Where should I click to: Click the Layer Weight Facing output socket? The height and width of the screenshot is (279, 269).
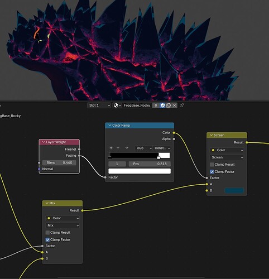pos(79,156)
